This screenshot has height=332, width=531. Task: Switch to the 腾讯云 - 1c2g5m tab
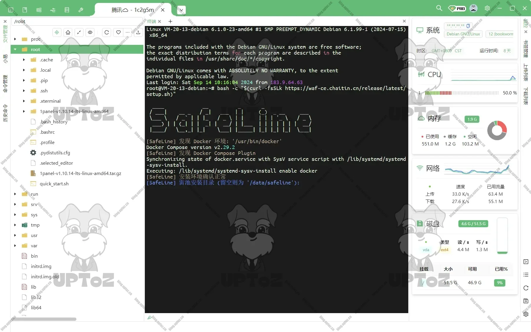(132, 10)
